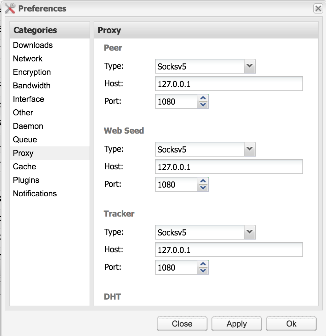Open the Peer proxy Type dropdown
Viewport: 326px width, 336px height.
(249, 66)
